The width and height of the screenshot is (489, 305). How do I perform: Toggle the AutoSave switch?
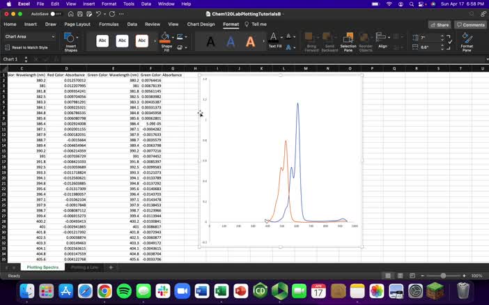[56, 14]
